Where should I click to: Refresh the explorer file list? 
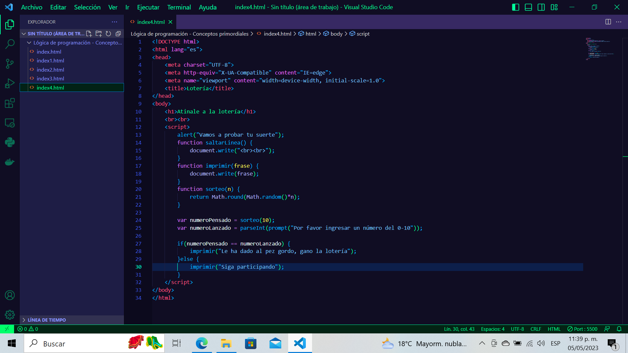pyautogui.click(x=108, y=33)
